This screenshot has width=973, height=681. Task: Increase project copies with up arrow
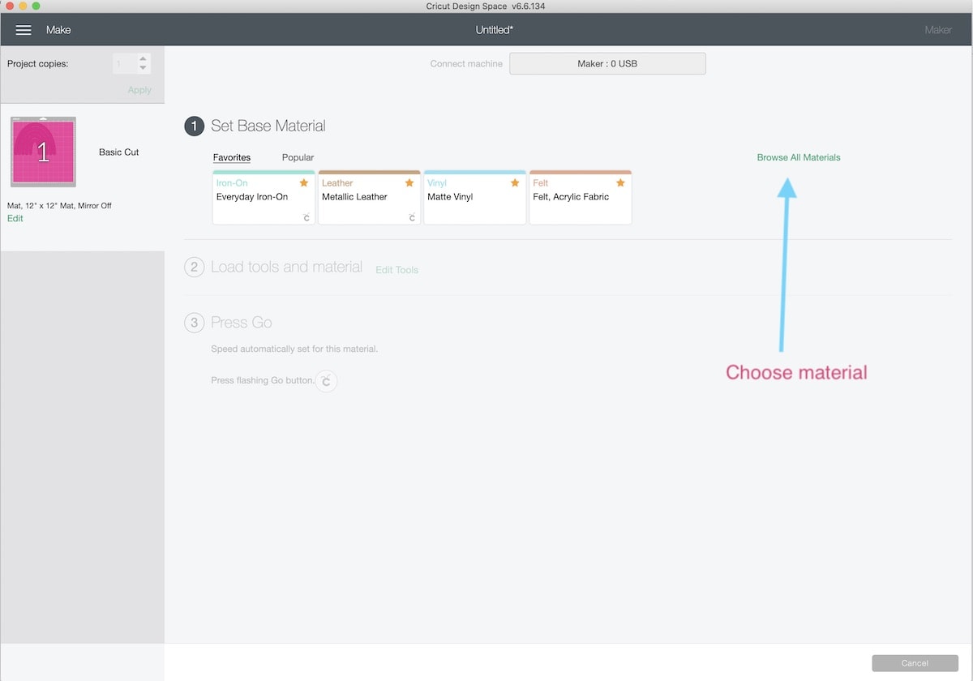(x=143, y=58)
